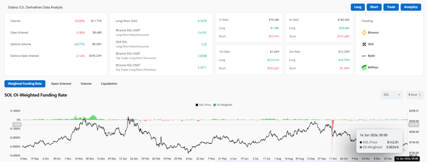427x162 pixels.
Task: Click the Short button
Action: click(x=374, y=7)
